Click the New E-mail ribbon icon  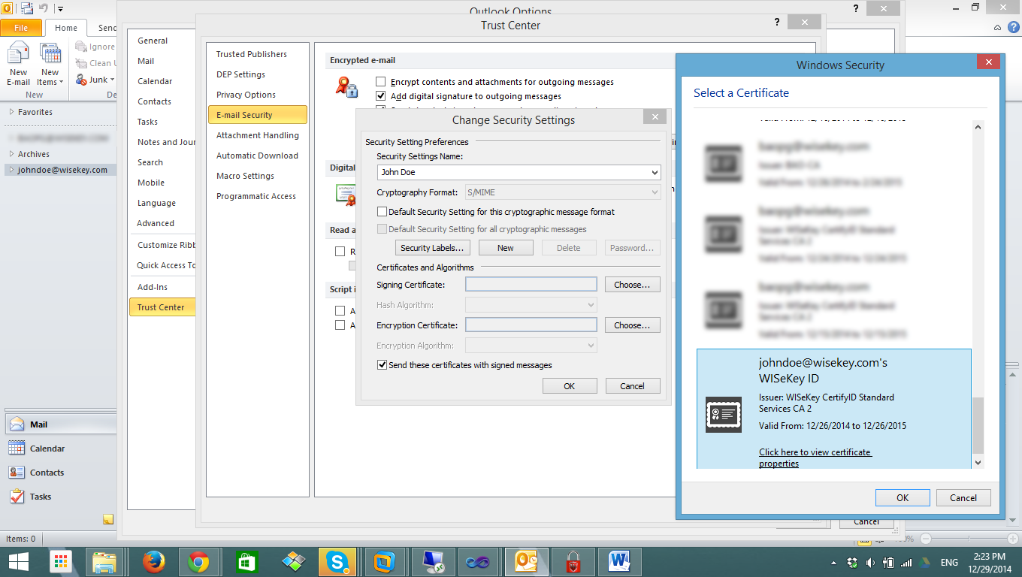[18, 65]
